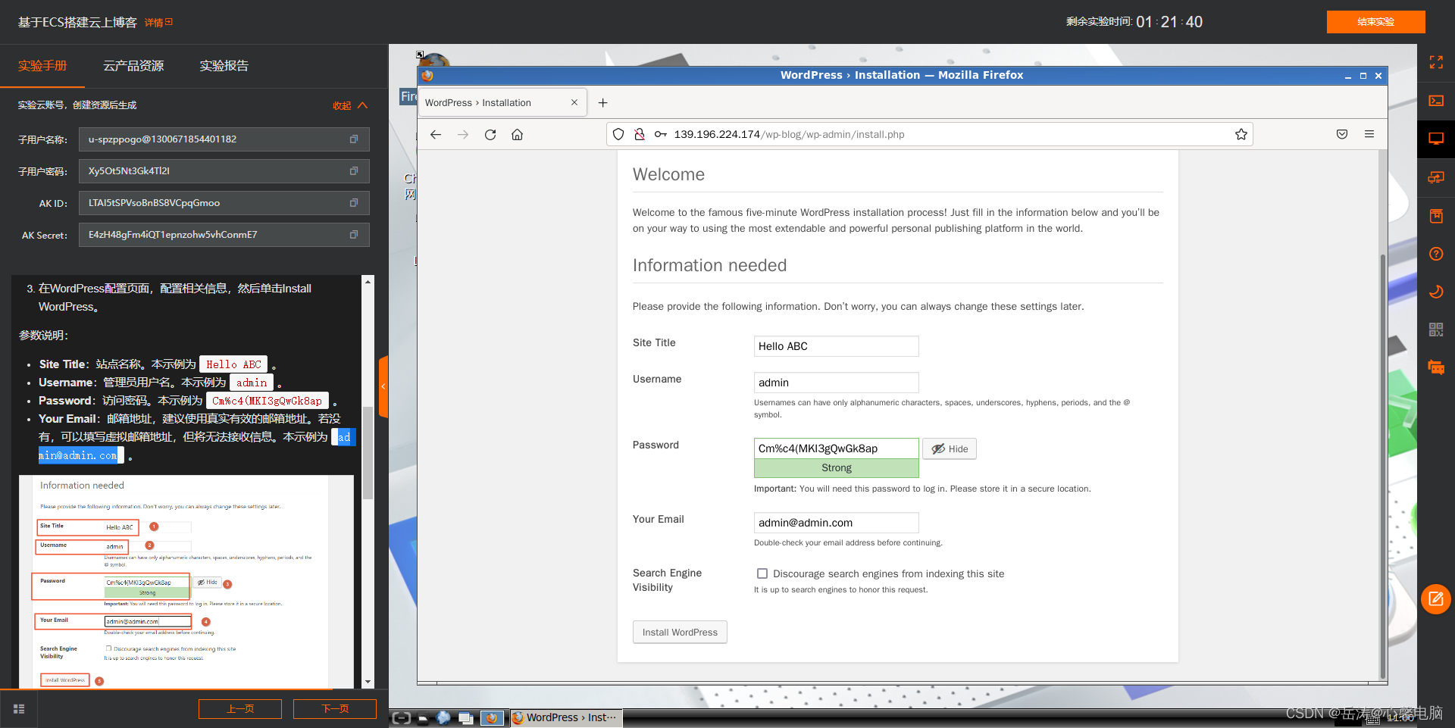The width and height of the screenshot is (1455, 728).
Task: Switch to the 实验手册 tab
Action: [42, 66]
